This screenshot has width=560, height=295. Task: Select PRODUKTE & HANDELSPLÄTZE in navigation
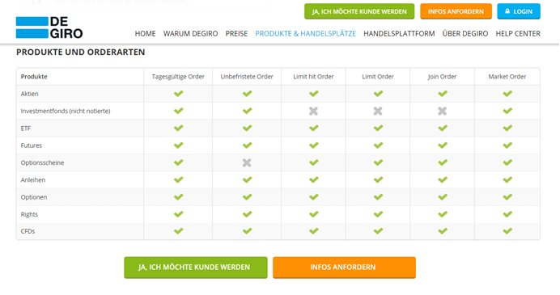305,33
